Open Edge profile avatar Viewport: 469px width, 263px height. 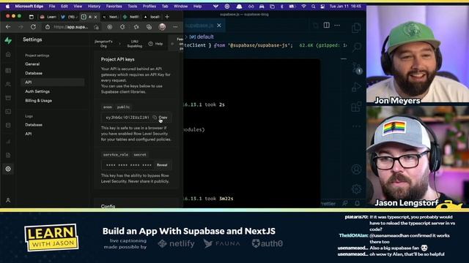[x=162, y=27]
